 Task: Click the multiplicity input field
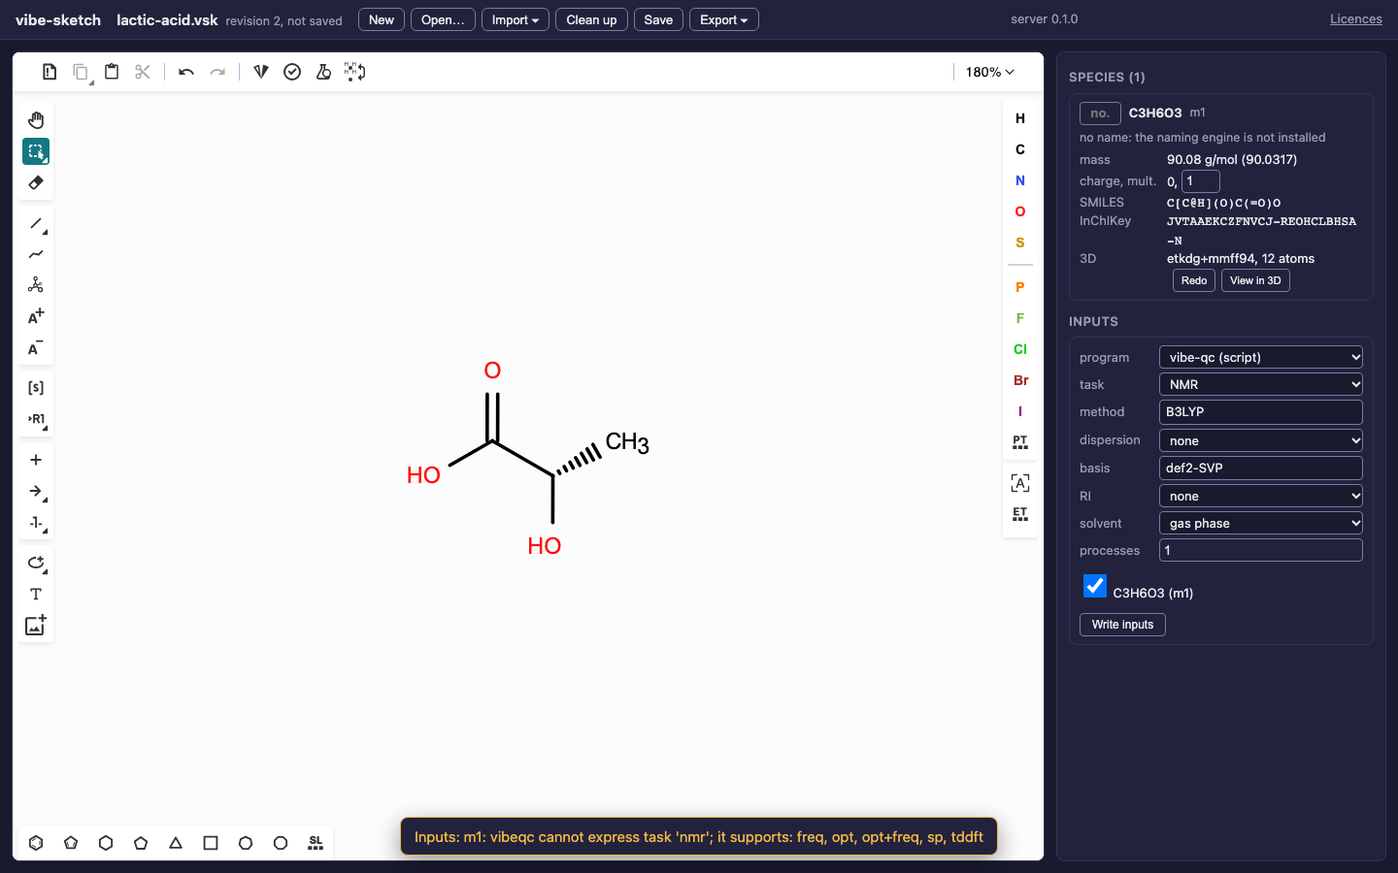point(1201,181)
